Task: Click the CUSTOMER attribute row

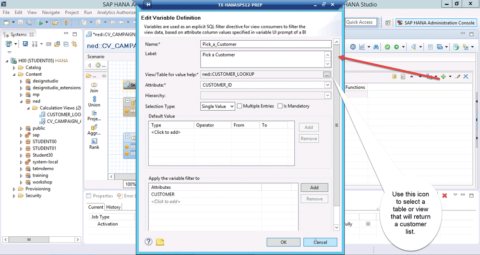Action: (223, 195)
